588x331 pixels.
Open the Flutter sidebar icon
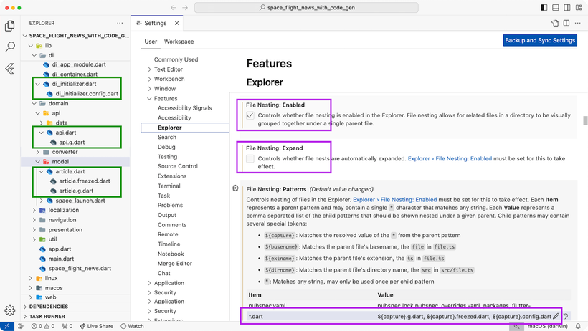coord(10,69)
